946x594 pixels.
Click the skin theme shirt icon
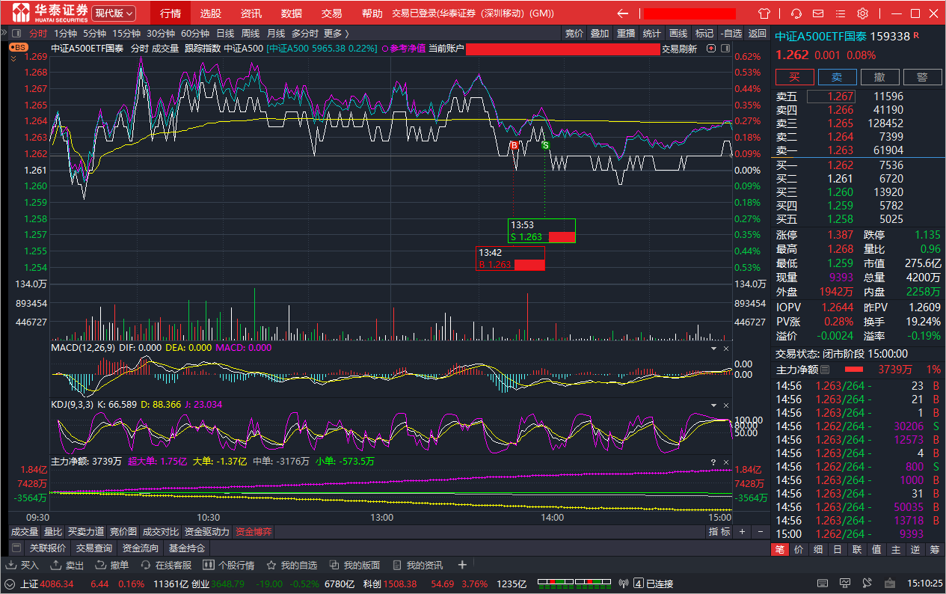pos(764,13)
